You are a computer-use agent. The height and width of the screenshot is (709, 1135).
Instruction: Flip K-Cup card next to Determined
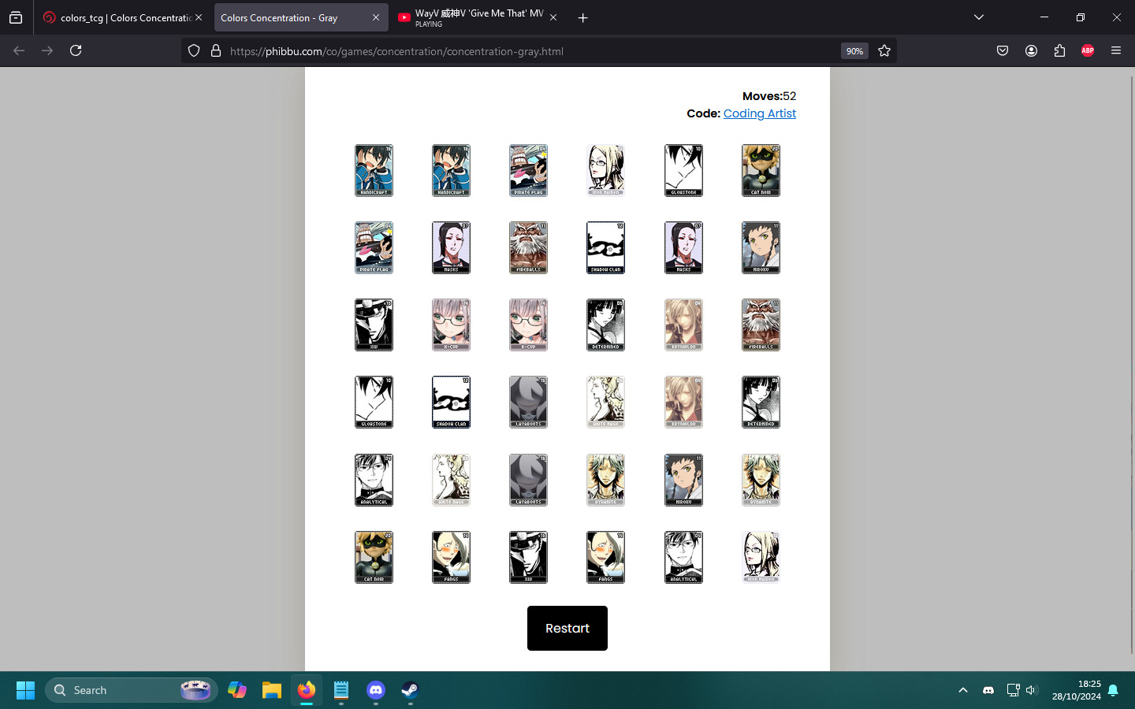[x=528, y=325]
